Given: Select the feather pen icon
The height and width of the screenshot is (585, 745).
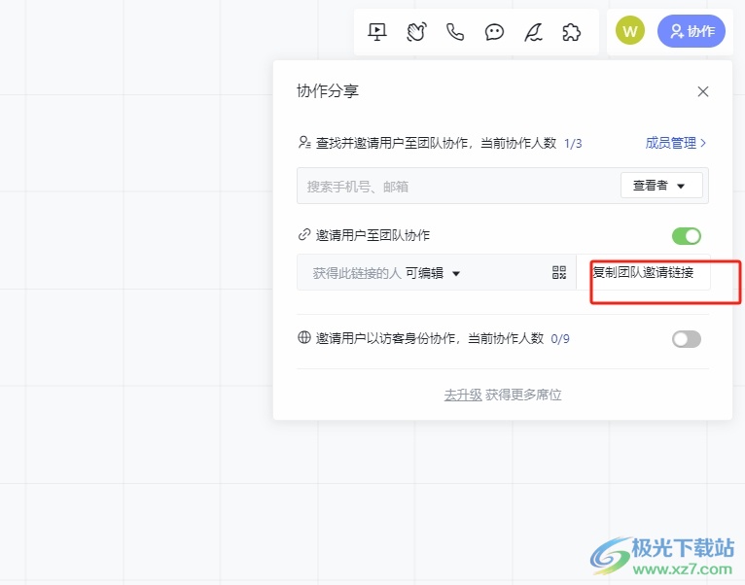Looking at the screenshot, I should point(533,32).
